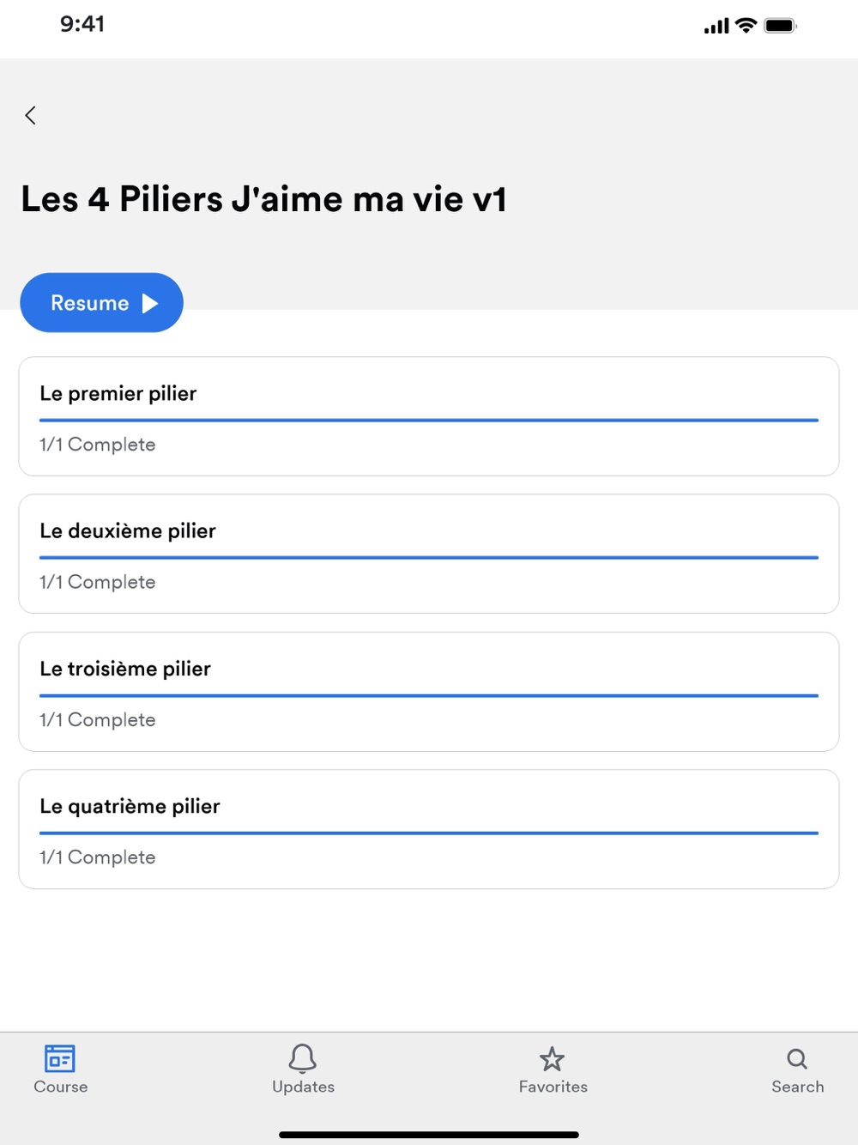Open the Favorites star icon

tap(553, 1059)
